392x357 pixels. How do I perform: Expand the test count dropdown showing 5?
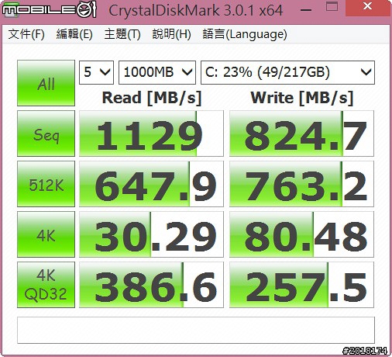click(96, 72)
